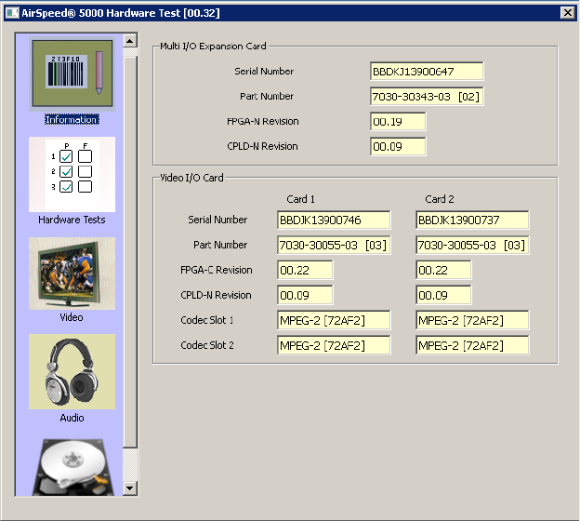The height and width of the screenshot is (521, 580).
Task: Click Card 1 Serial Number BBDJK13900746
Action: click(x=334, y=220)
